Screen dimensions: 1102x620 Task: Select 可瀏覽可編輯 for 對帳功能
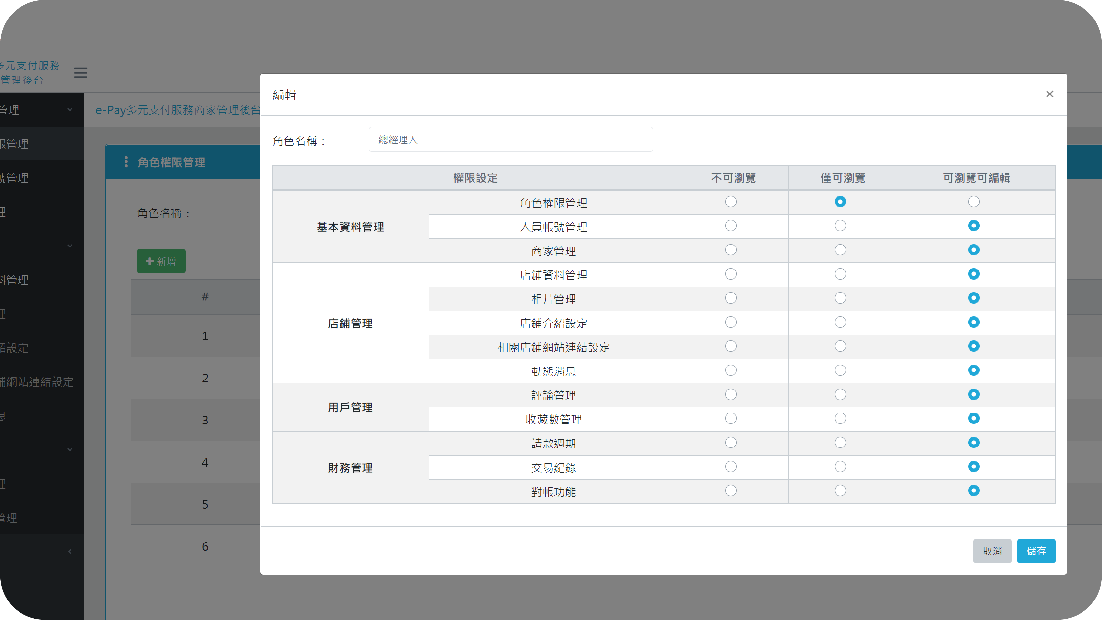[974, 490]
